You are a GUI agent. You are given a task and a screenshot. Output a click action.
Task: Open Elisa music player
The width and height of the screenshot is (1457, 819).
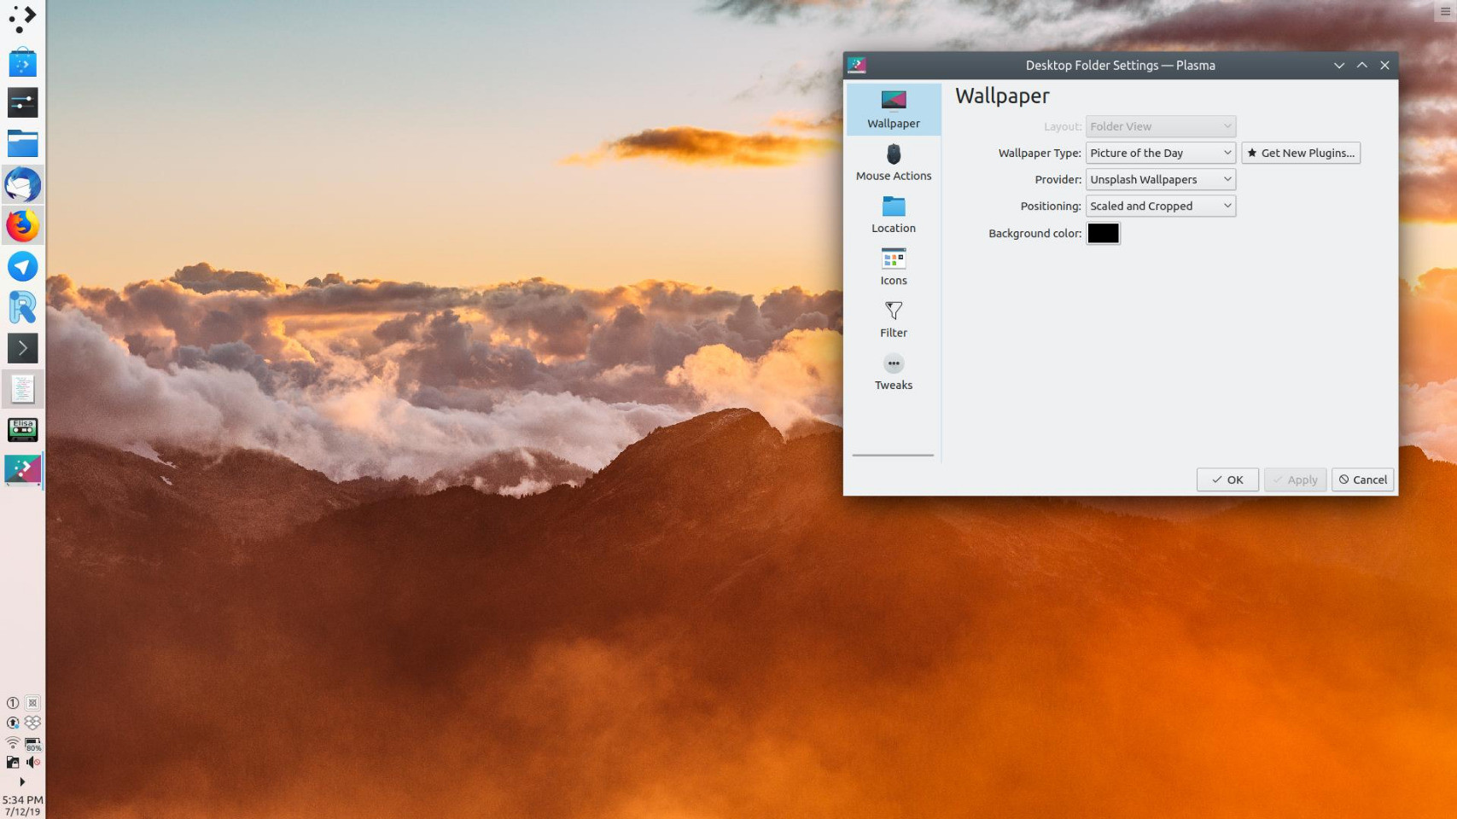coord(22,430)
